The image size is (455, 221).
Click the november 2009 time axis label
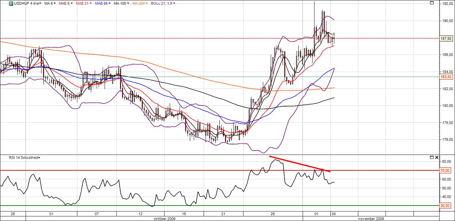pyautogui.click(x=371, y=219)
